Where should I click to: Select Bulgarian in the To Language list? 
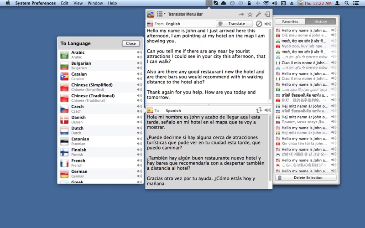coord(100,66)
